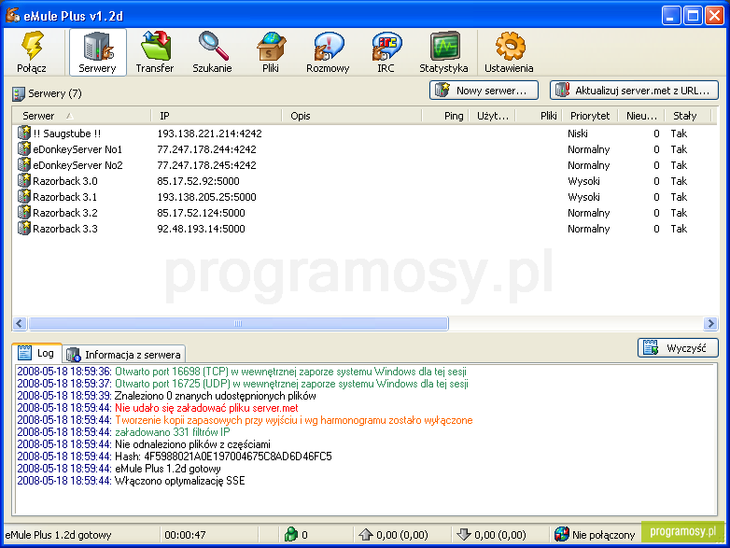Viewport: 730px width, 548px height.
Task: Switch to the Log tab
Action: [x=36, y=353]
